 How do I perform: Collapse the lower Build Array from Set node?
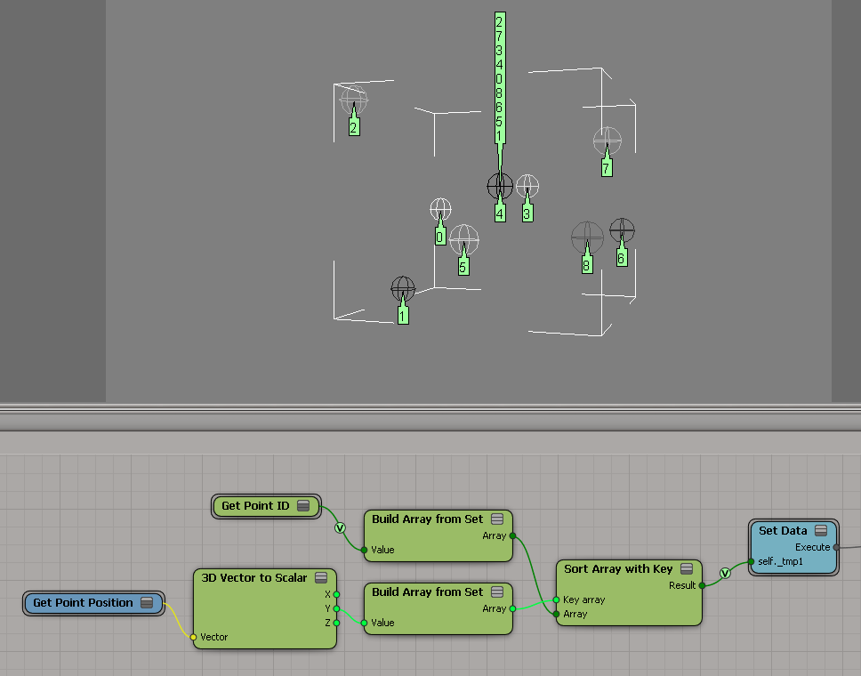(x=497, y=592)
